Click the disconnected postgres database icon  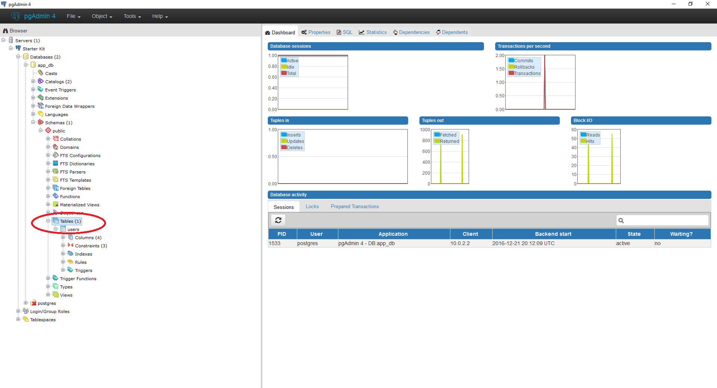(33, 303)
